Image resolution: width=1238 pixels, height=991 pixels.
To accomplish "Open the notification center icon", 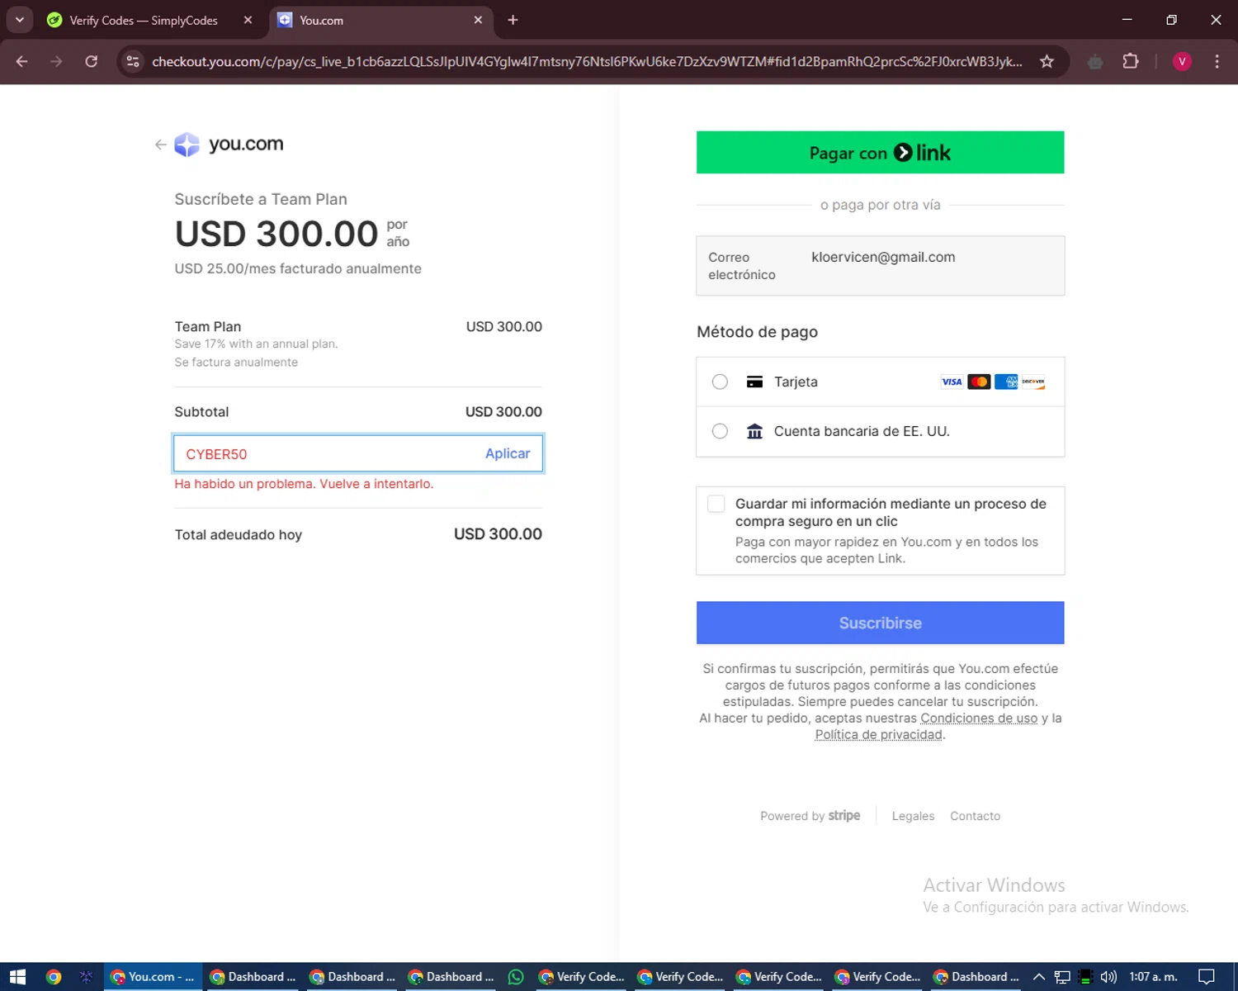I will [x=1206, y=977].
